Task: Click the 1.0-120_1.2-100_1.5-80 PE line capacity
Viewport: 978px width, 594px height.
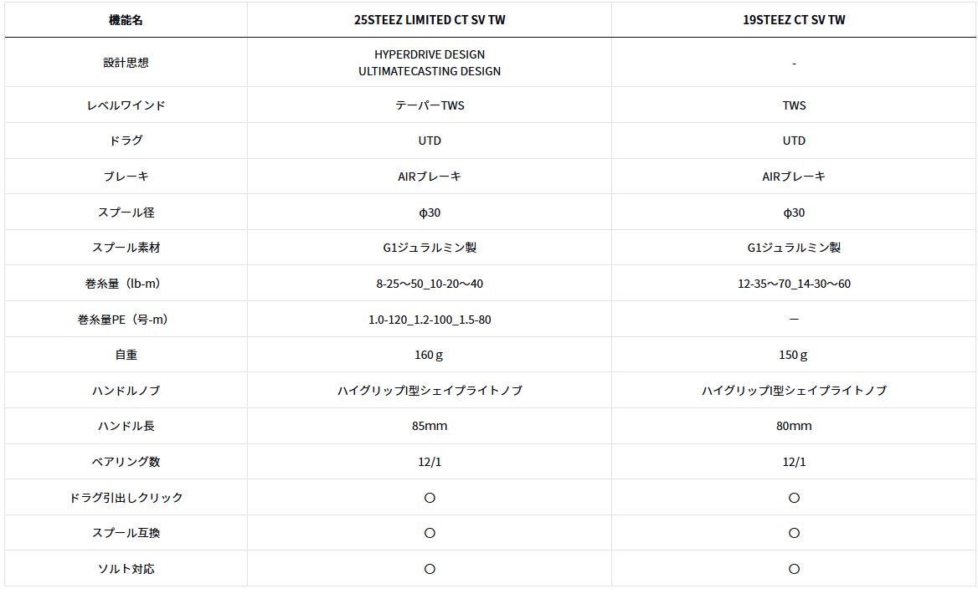Action: (429, 320)
